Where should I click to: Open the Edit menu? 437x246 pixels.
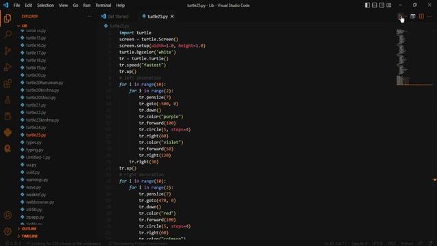coord(29,5)
